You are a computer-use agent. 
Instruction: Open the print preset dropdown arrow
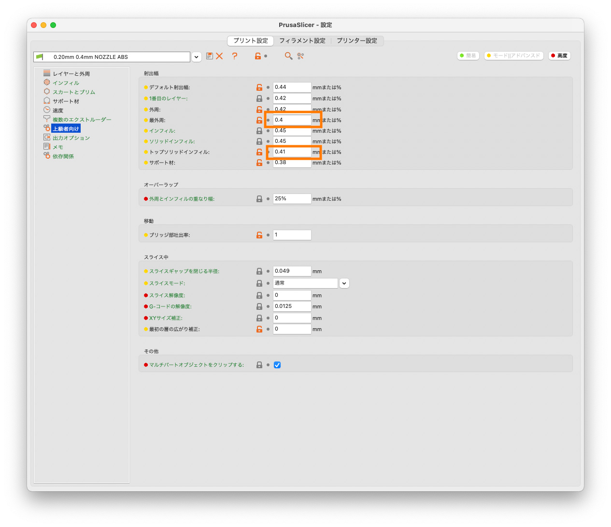point(197,57)
